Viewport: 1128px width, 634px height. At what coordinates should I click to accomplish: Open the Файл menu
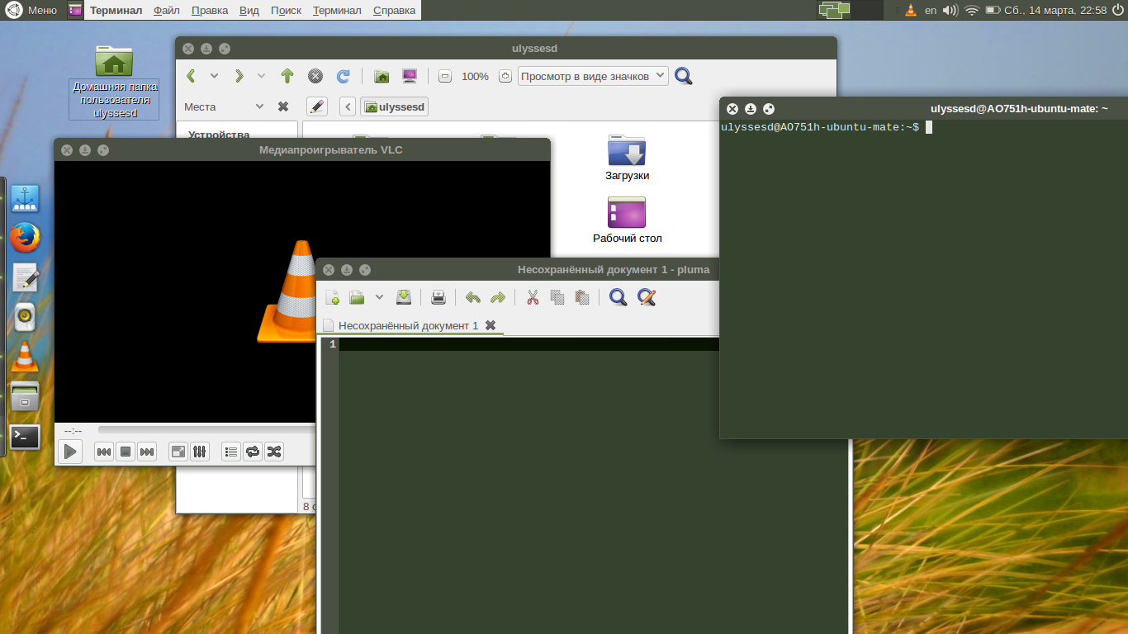coord(167,10)
